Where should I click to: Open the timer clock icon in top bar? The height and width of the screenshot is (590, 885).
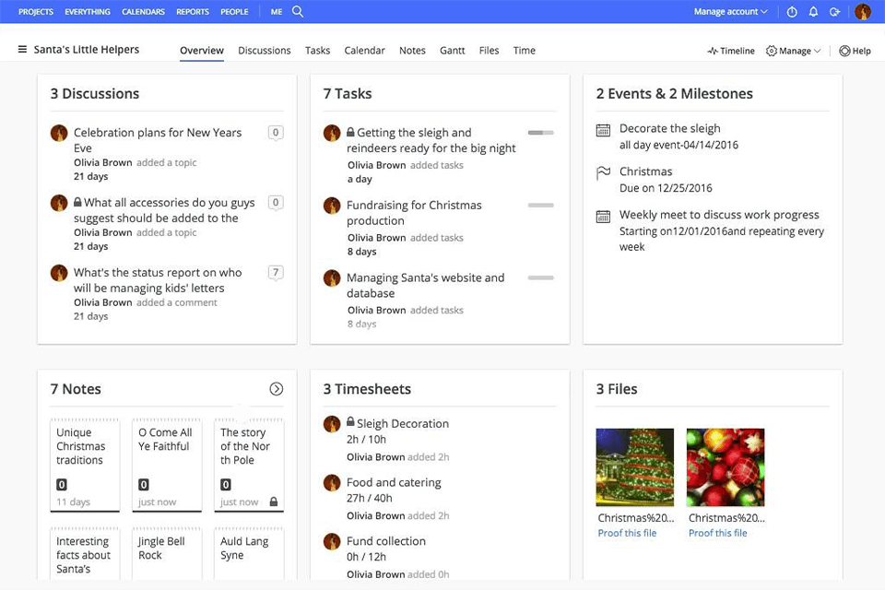[x=792, y=12]
